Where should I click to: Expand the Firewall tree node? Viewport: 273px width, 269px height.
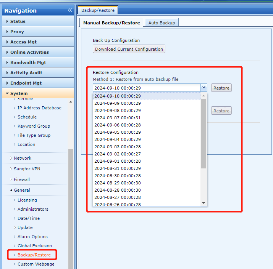[x=11, y=179]
